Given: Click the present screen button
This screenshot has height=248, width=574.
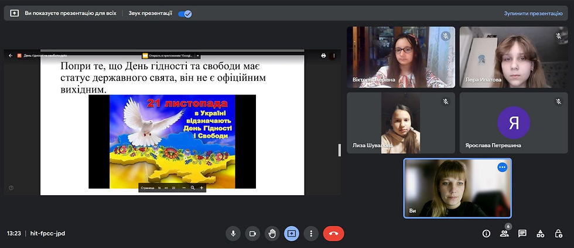Looking at the screenshot, I should click(x=292, y=233).
